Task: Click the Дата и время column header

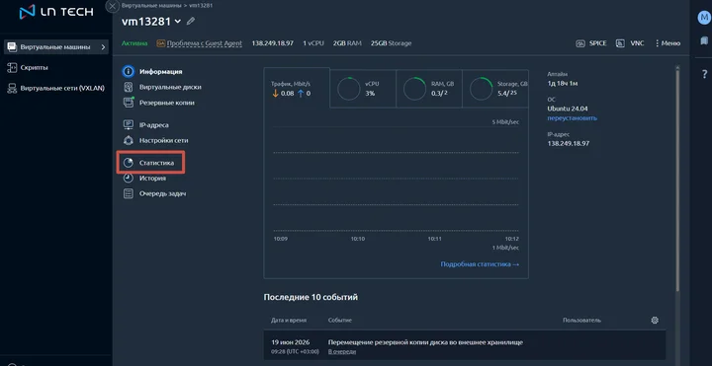Action: [x=289, y=320]
